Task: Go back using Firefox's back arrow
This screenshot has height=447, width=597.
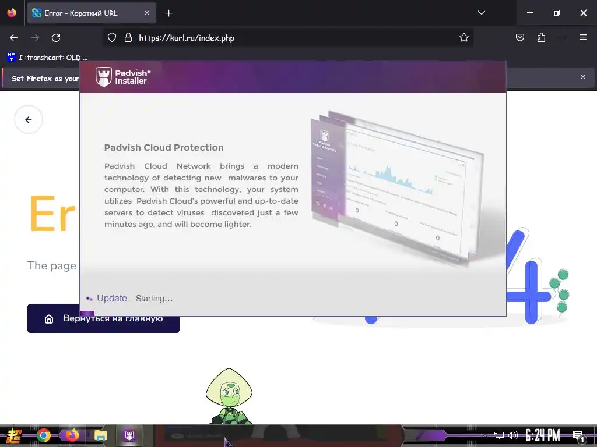Action: (x=14, y=38)
